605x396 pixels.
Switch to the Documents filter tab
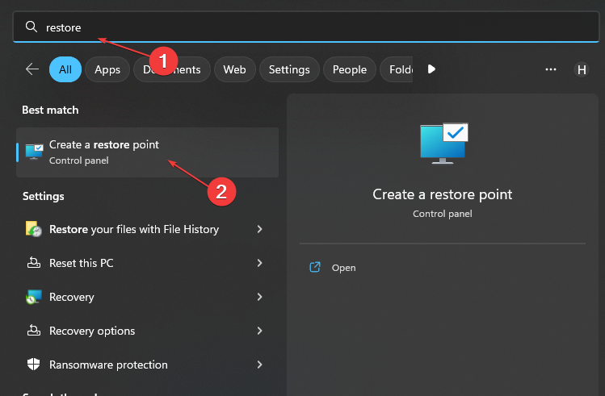coord(172,69)
